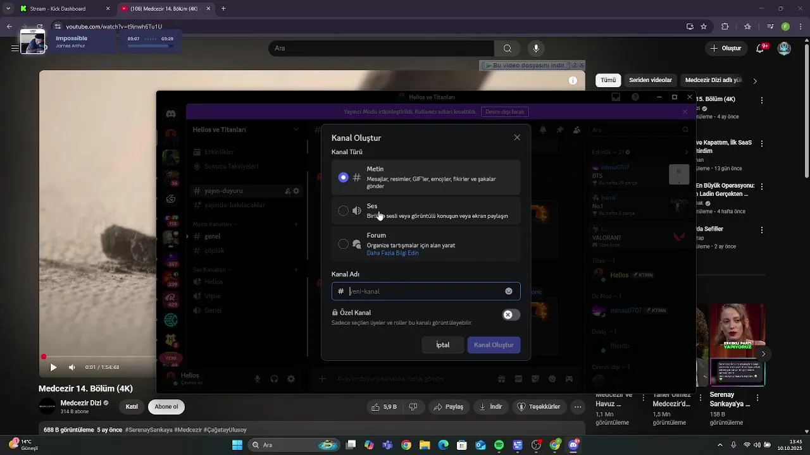Open Spotify from the taskbar

pyautogui.click(x=499, y=445)
